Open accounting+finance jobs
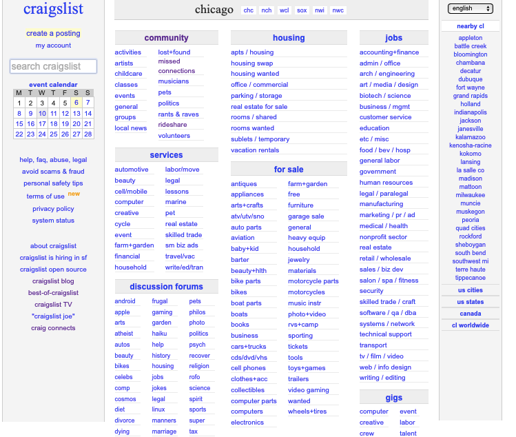Image resolution: width=516 pixels, height=437 pixels. coord(389,52)
